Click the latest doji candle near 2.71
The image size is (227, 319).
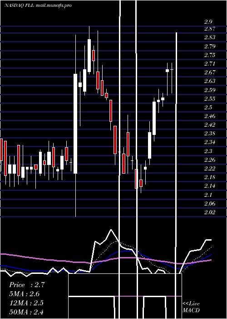pyautogui.click(x=172, y=70)
